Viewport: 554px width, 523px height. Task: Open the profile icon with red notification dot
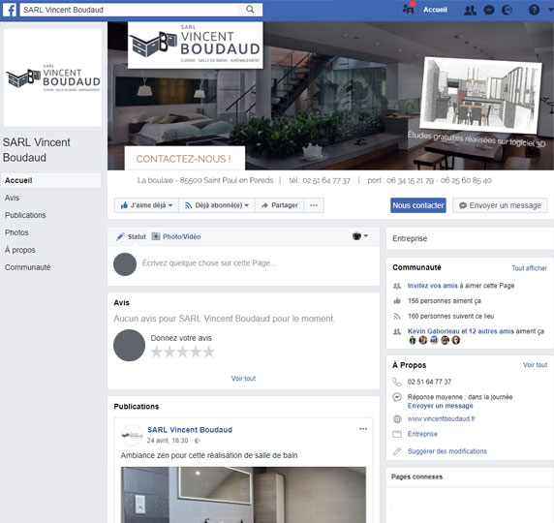pyautogui.click(x=409, y=9)
